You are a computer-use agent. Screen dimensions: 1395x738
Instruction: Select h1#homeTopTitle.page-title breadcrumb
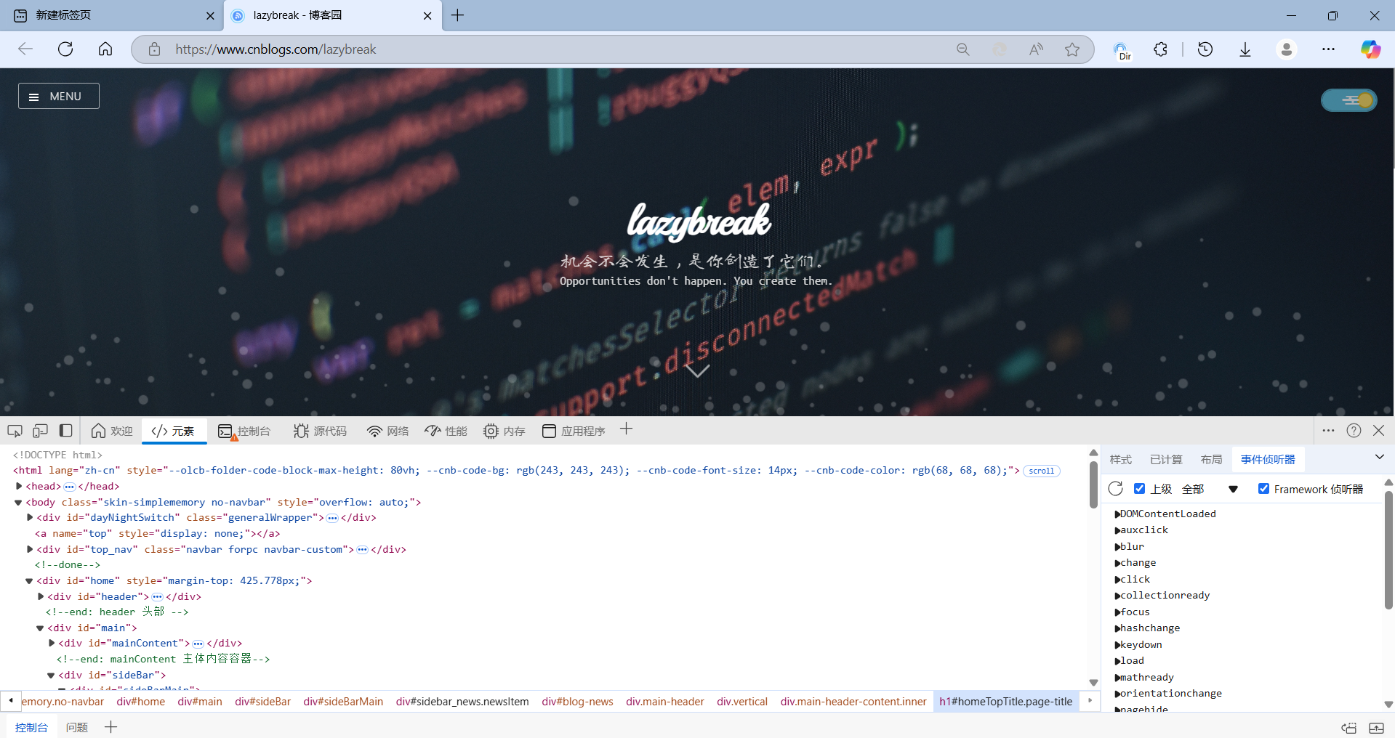tap(1005, 701)
